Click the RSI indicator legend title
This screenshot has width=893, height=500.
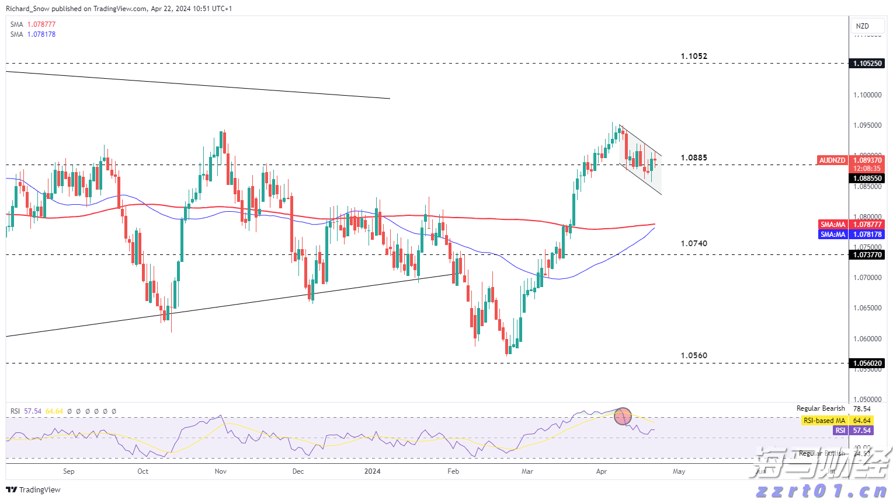[15, 411]
